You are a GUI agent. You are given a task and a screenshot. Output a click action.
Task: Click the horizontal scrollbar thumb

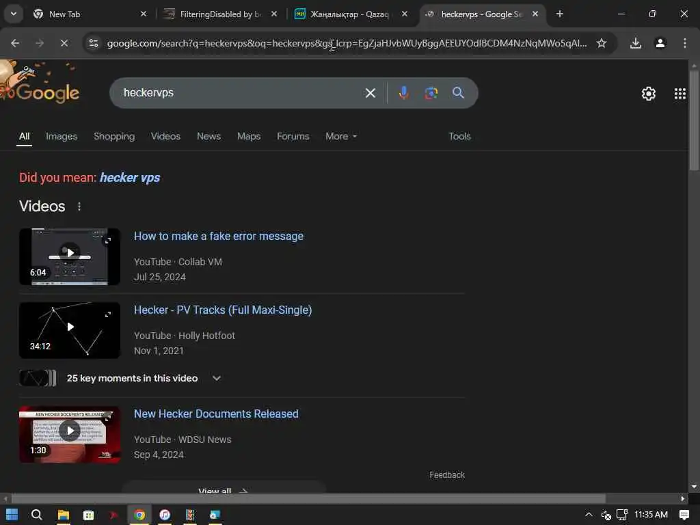(x=308, y=498)
